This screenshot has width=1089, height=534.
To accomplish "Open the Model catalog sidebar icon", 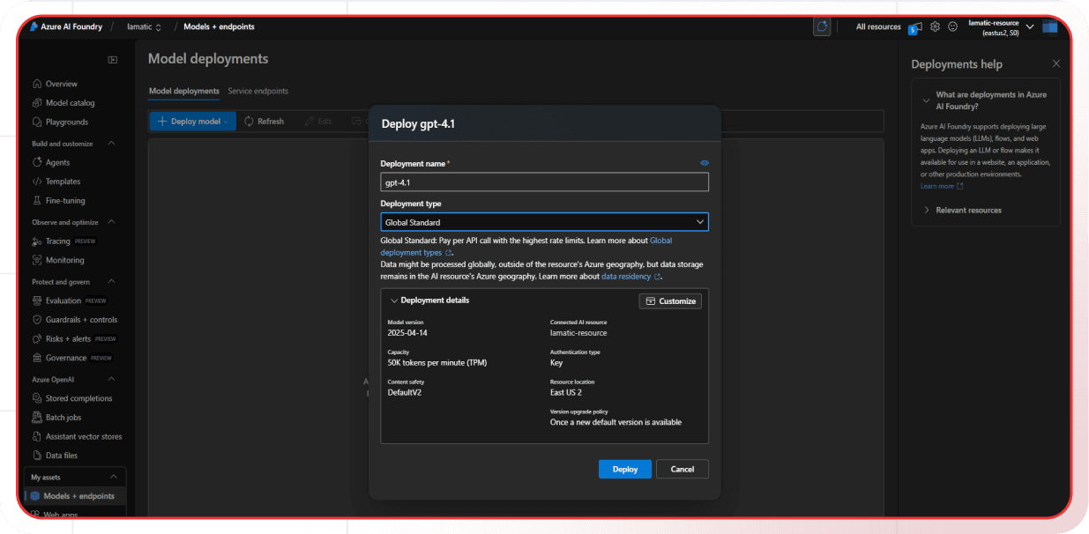I will tap(35, 102).
